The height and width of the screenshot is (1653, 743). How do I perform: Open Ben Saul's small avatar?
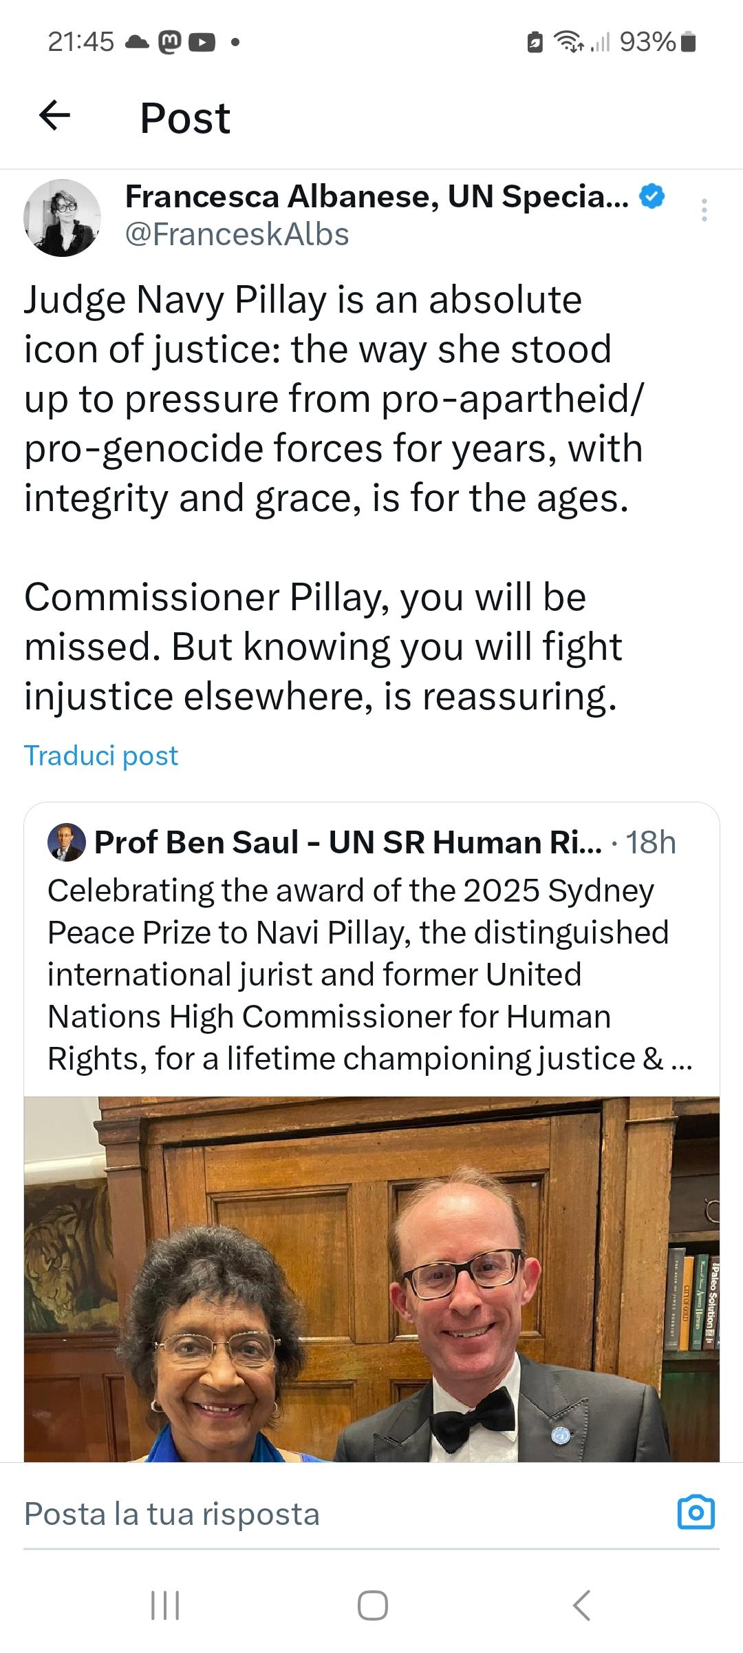pos(66,842)
